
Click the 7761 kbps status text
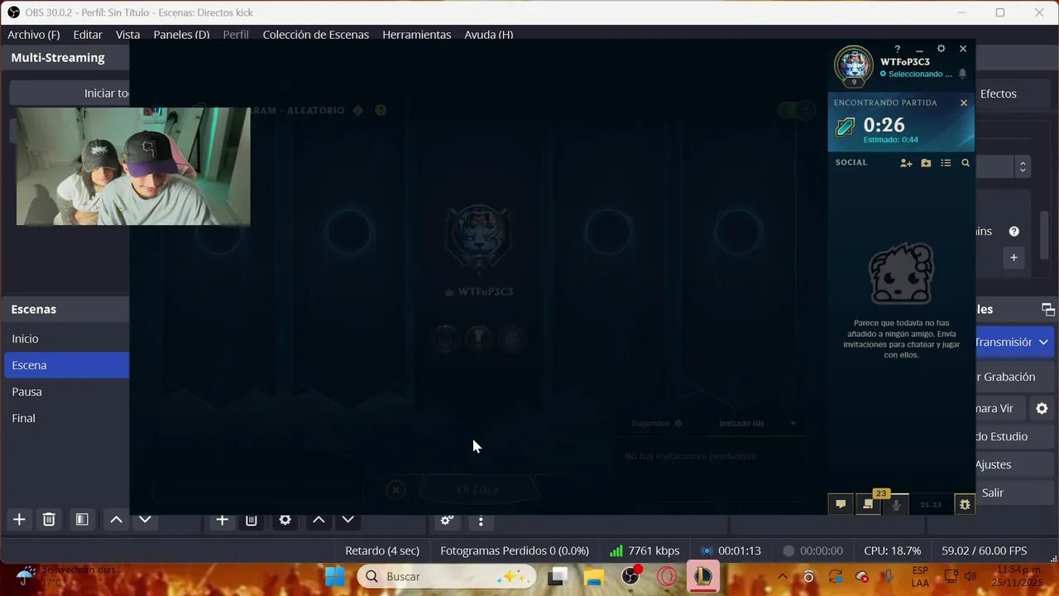[654, 550]
